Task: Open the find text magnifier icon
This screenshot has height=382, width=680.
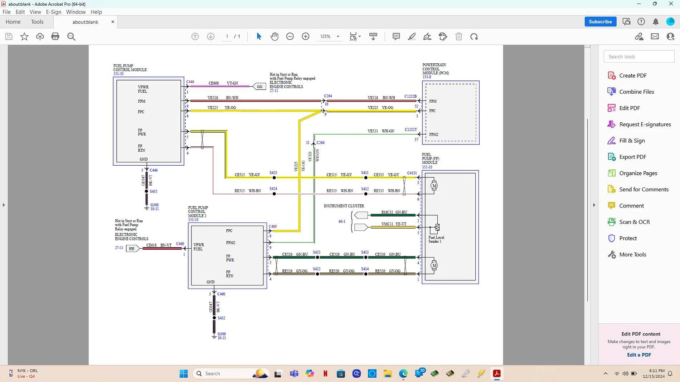Action: (71, 36)
